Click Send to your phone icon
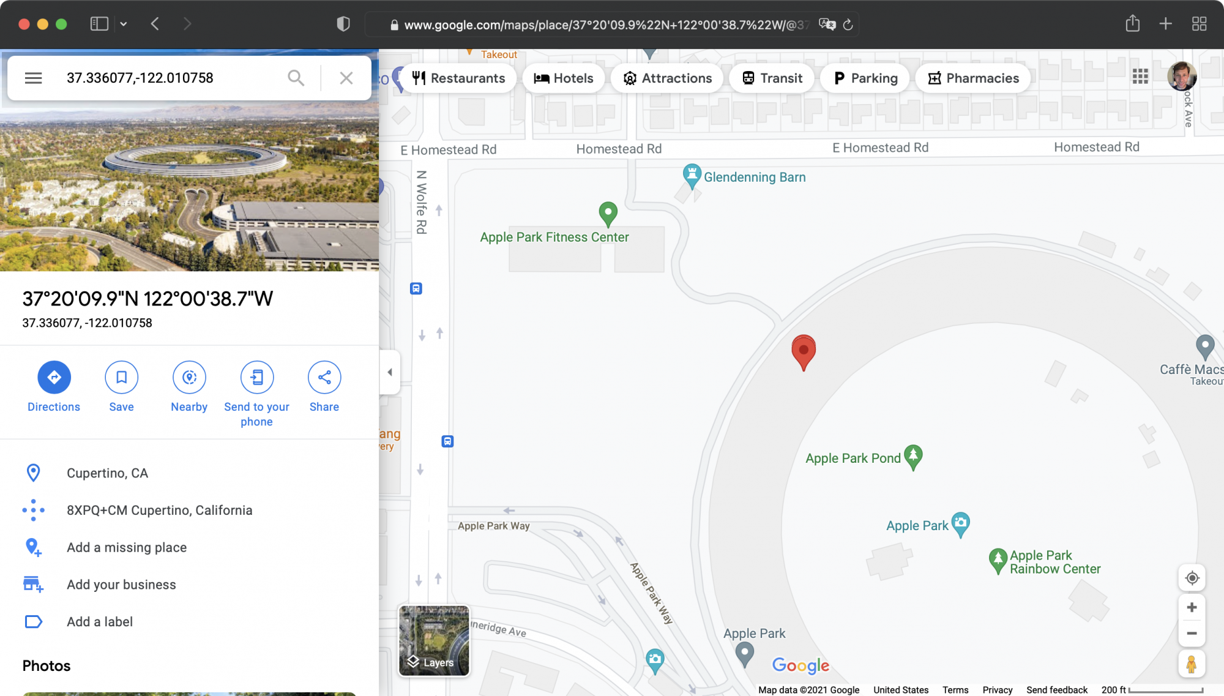1224x696 pixels. tap(256, 377)
